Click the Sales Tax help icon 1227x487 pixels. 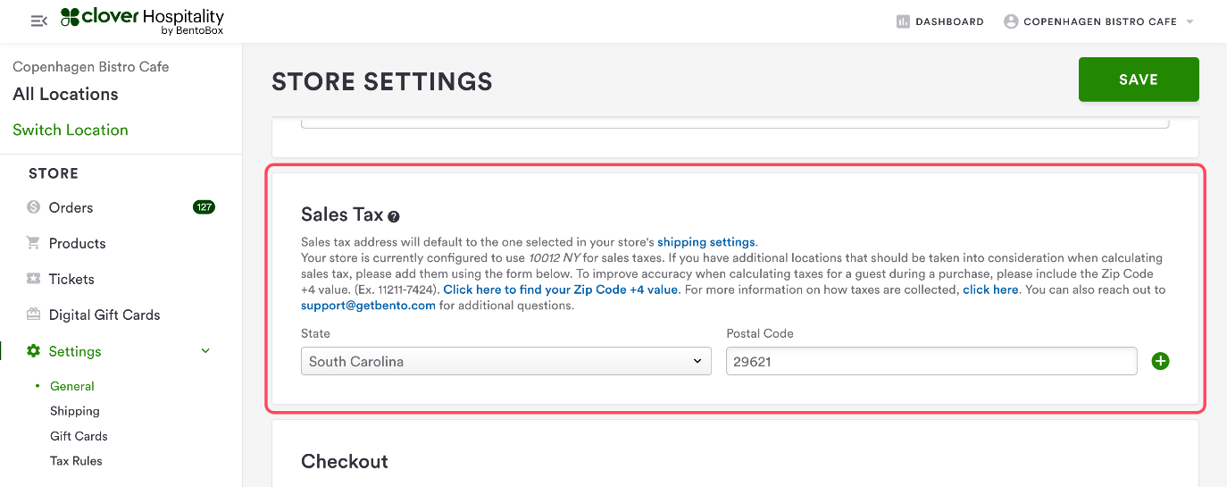(394, 216)
